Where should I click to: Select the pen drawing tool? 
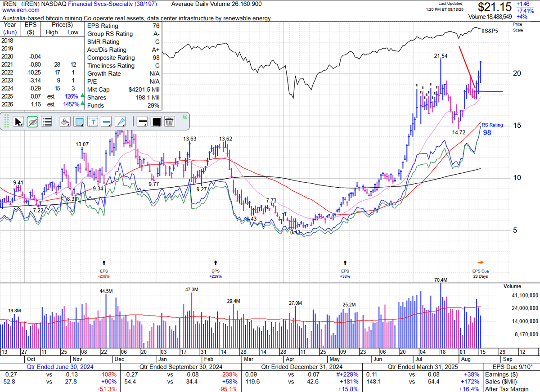pyautogui.click(x=121, y=122)
